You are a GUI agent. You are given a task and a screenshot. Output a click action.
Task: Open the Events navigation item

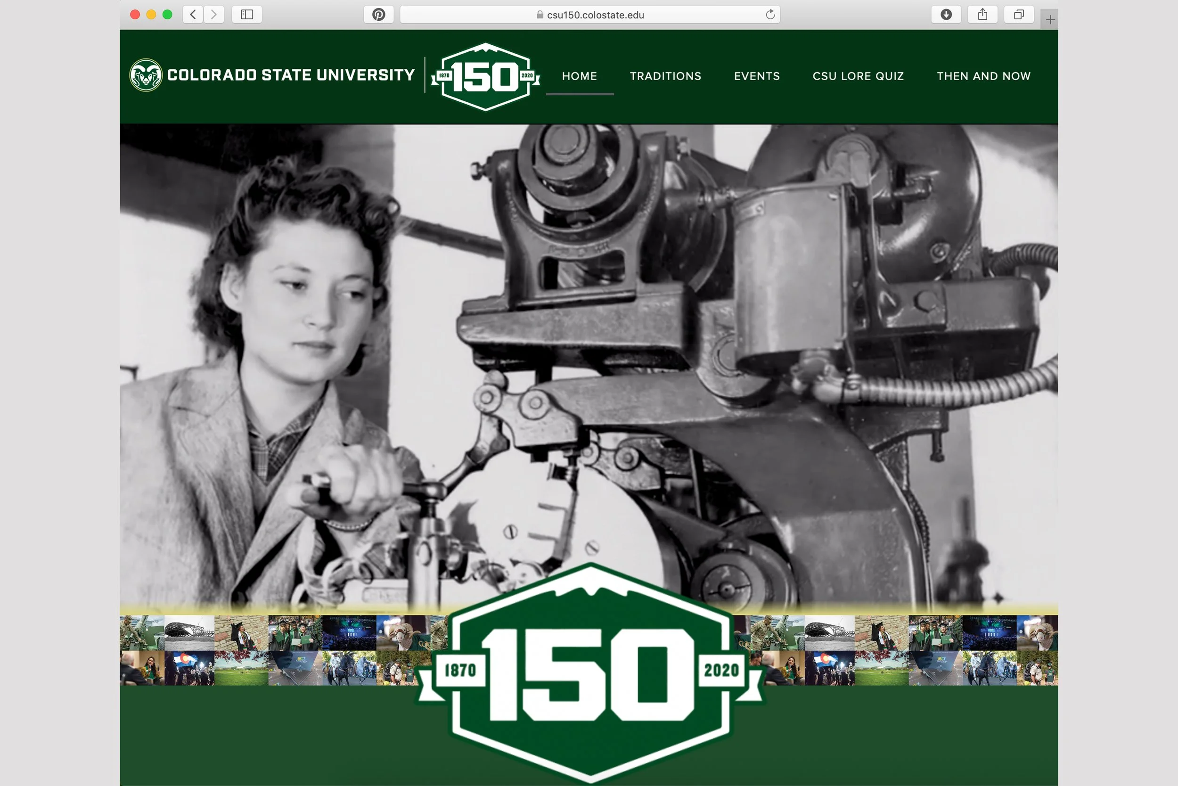tap(757, 76)
